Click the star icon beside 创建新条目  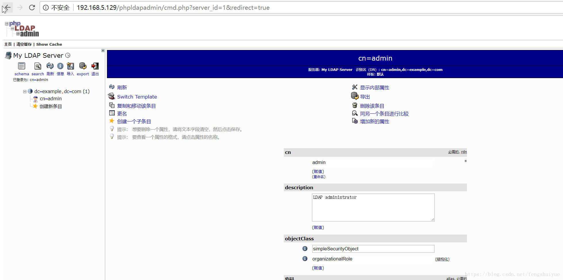pyautogui.click(x=35, y=106)
